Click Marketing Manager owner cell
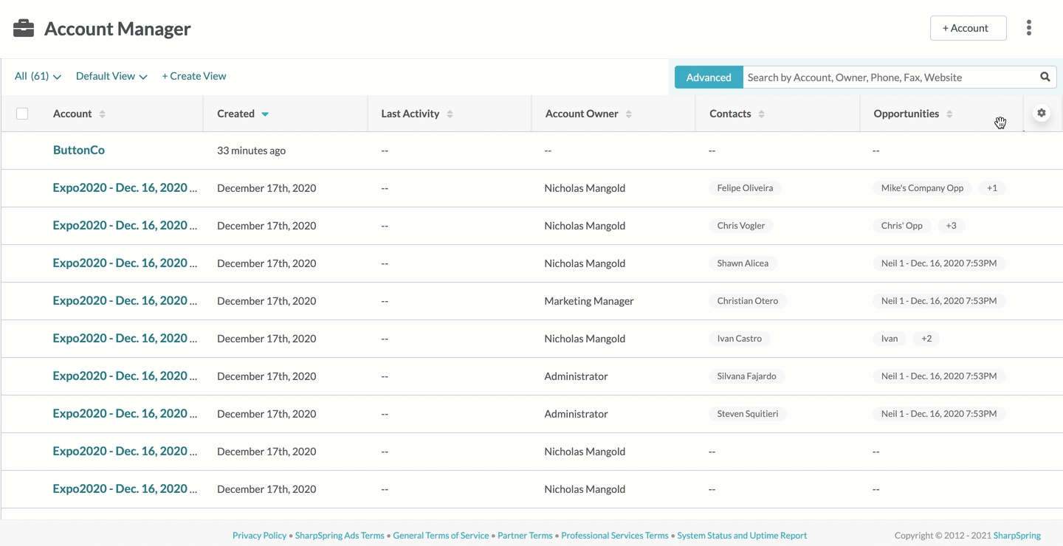Screen dimensions: 1063x546 click(589, 301)
